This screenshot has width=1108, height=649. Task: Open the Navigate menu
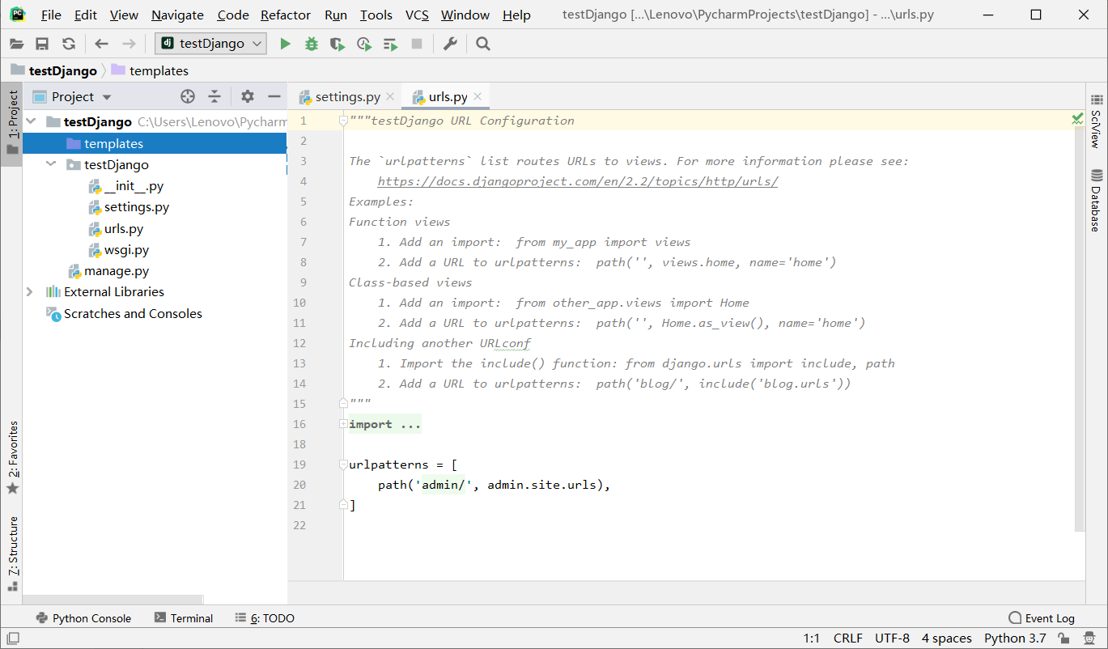point(177,15)
